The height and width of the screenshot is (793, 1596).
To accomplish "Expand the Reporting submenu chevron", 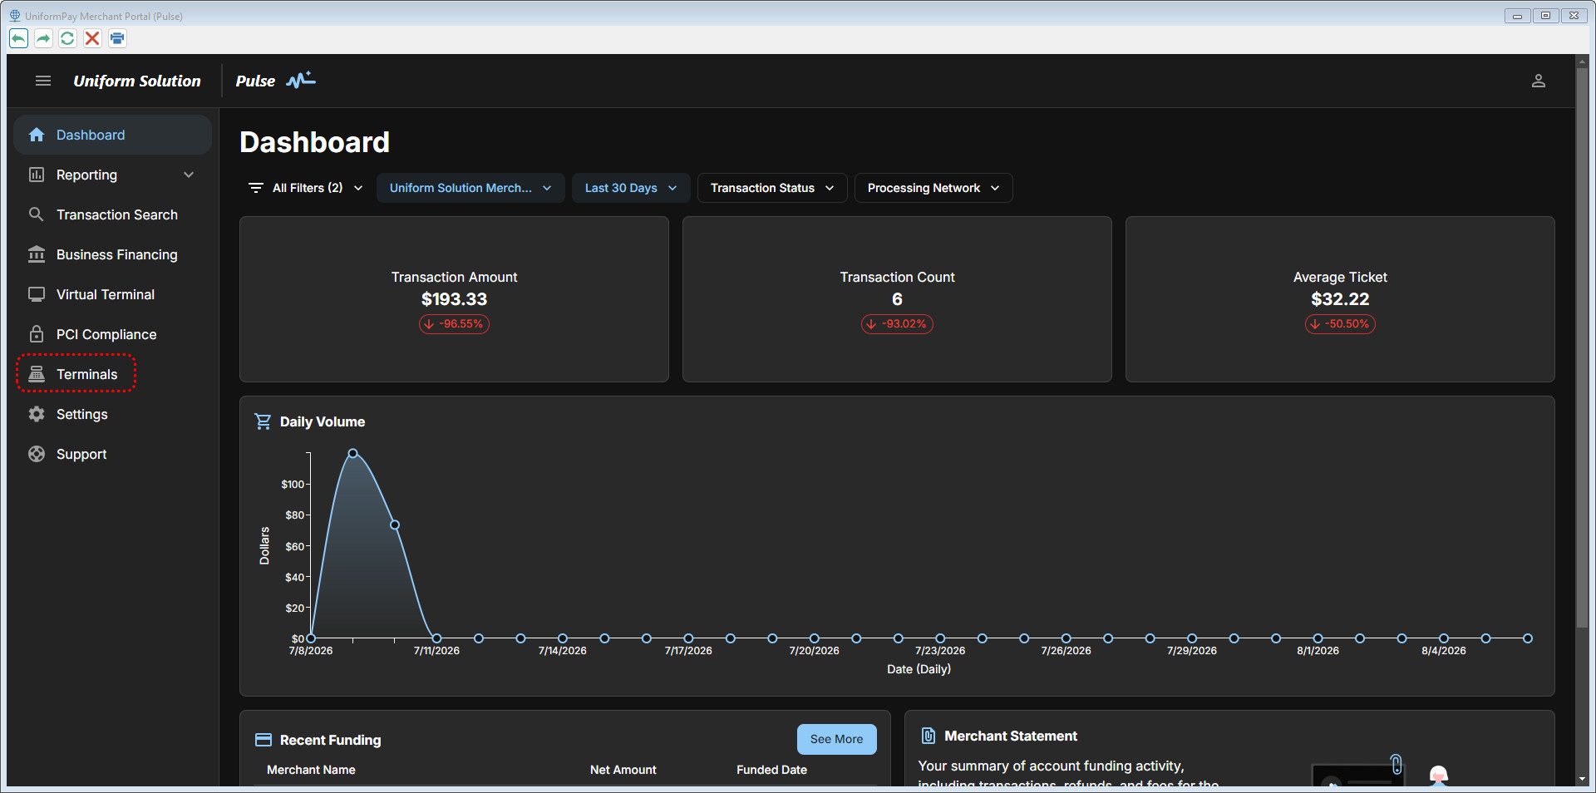I will pos(189,175).
